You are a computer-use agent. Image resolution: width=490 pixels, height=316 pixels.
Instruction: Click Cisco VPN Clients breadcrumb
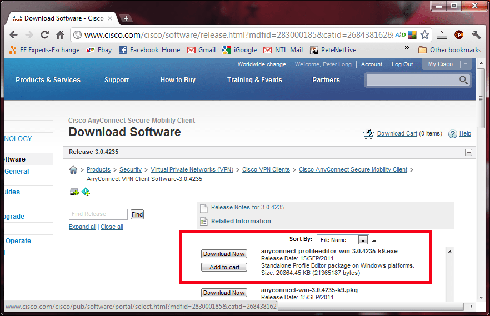click(x=266, y=169)
